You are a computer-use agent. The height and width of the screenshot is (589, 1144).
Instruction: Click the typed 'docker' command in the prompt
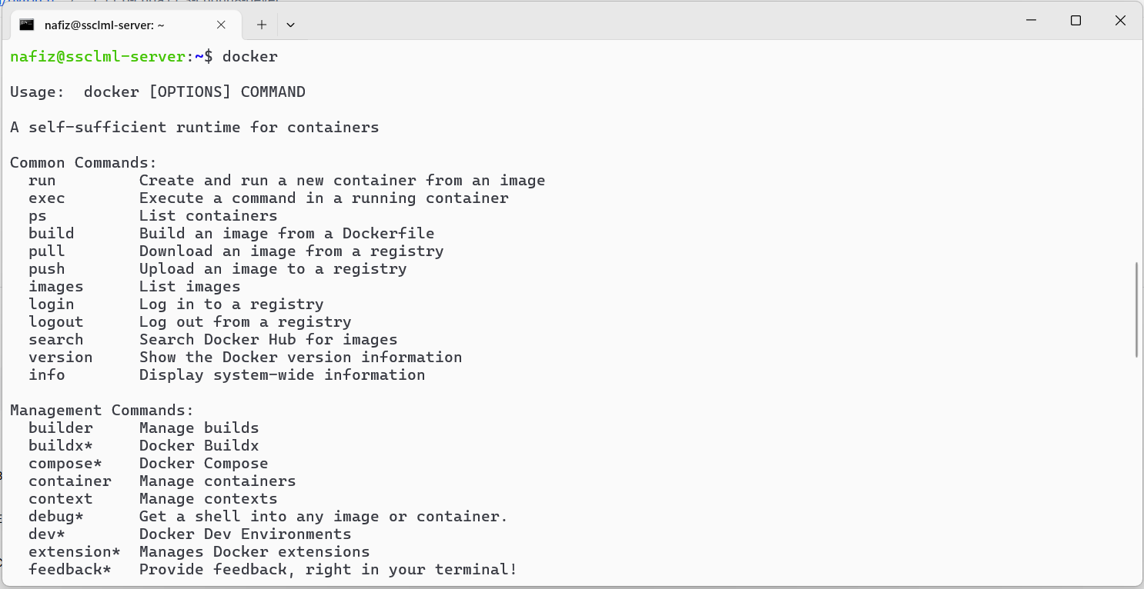250,57
